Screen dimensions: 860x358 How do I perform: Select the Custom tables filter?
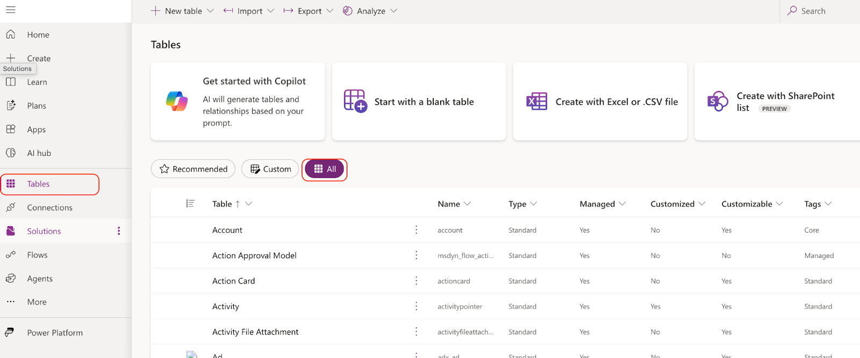click(x=270, y=169)
